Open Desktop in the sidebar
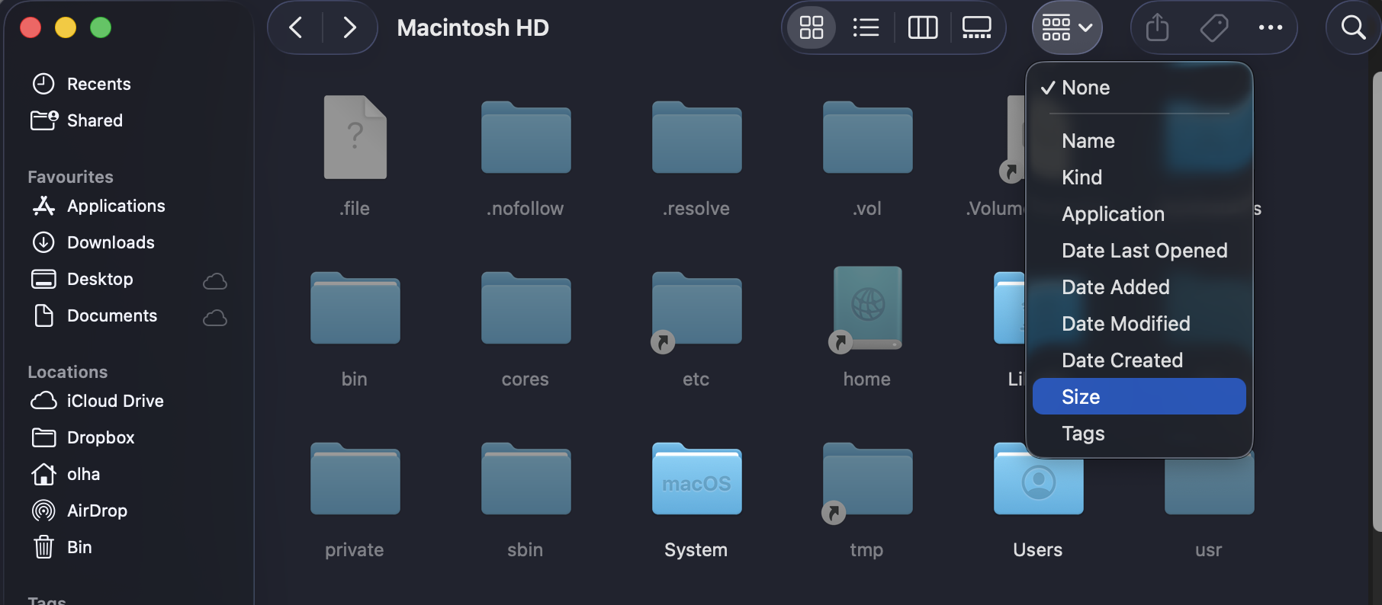This screenshot has width=1382, height=605. pos(130,279)
